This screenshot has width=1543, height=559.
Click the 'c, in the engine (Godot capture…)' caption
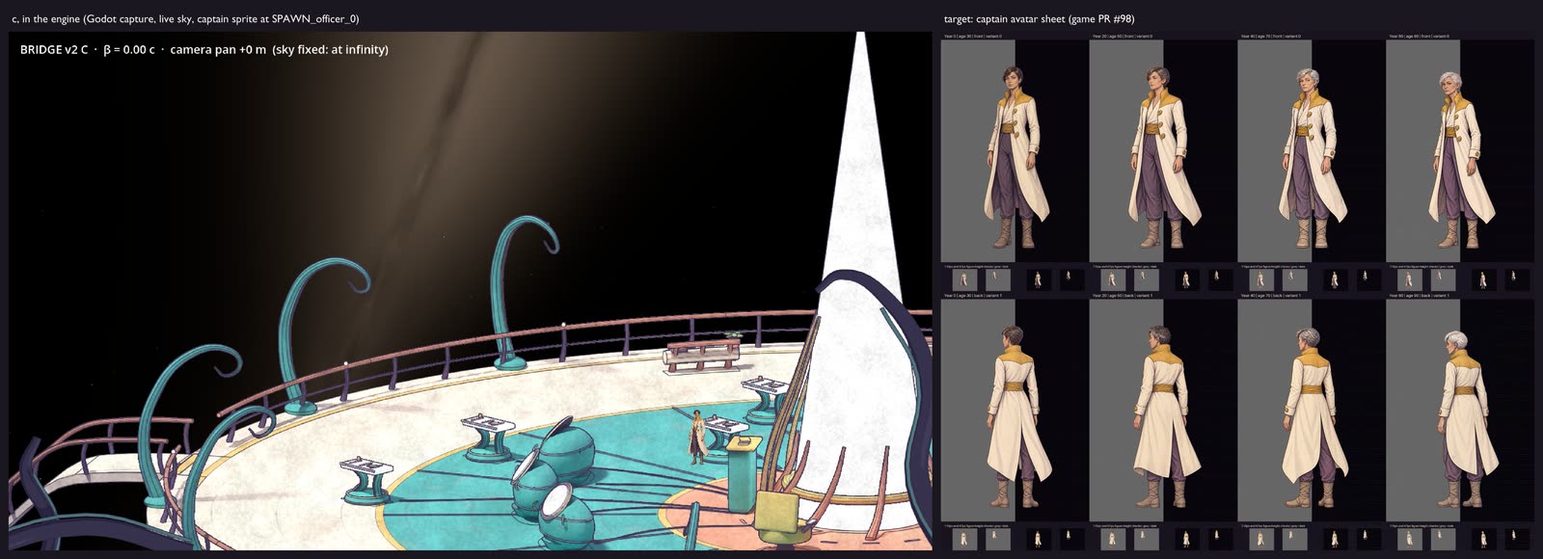pyautogui.click(x=185, y=18)
